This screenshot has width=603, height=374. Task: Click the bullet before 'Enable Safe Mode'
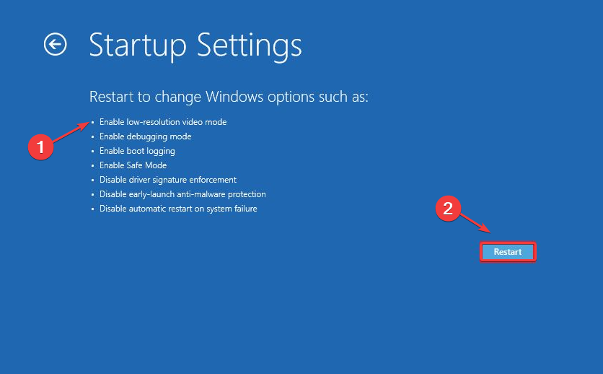tap(92, 165)
